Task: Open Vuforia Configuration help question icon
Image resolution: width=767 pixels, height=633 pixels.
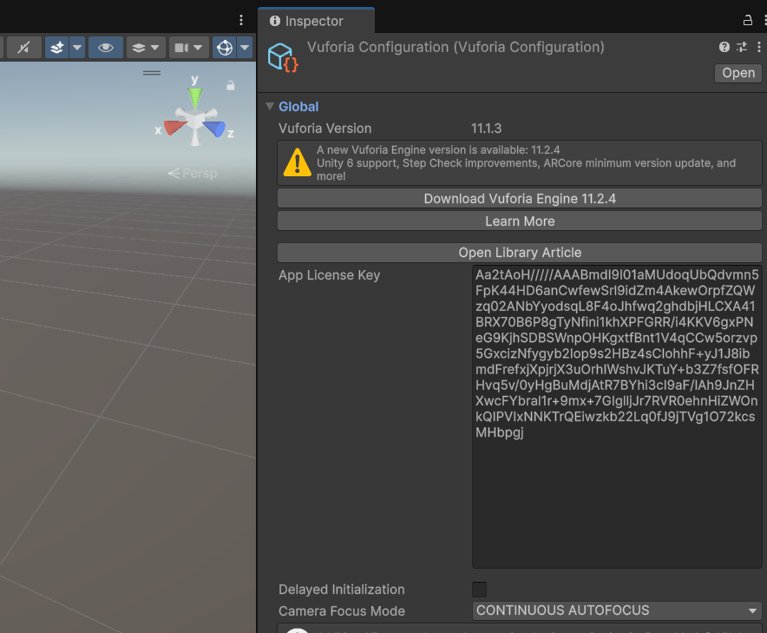Action: [x=724, y=47]
